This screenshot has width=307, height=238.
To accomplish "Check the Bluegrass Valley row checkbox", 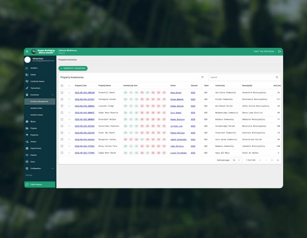I will [x=62, y=139].
